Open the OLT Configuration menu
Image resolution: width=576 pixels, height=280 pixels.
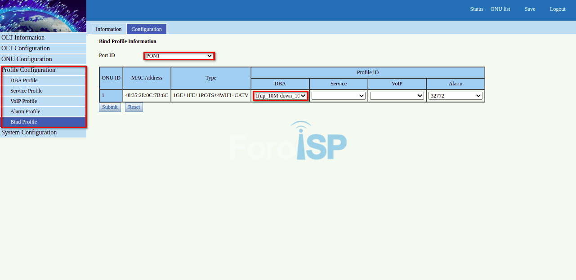tap(26, 49)
